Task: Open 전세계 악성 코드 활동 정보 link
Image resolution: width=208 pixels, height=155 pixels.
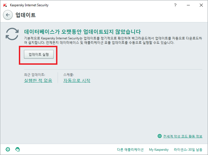Action: coord(183,136)
